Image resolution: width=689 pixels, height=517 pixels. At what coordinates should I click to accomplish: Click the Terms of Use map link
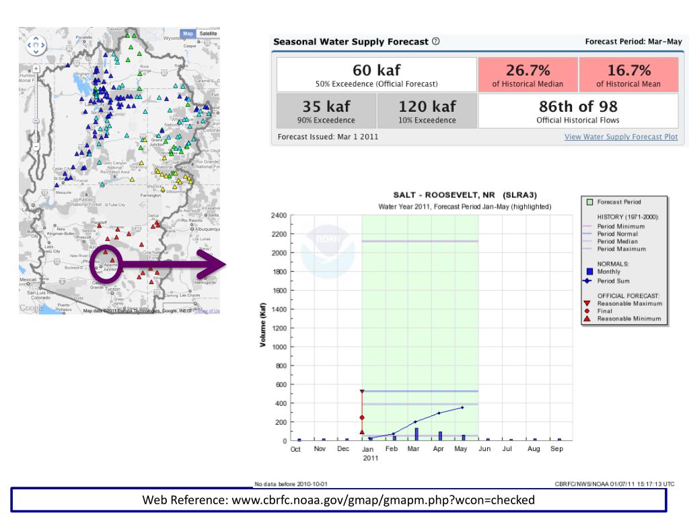pyautogui.click(x=207, y=310)
